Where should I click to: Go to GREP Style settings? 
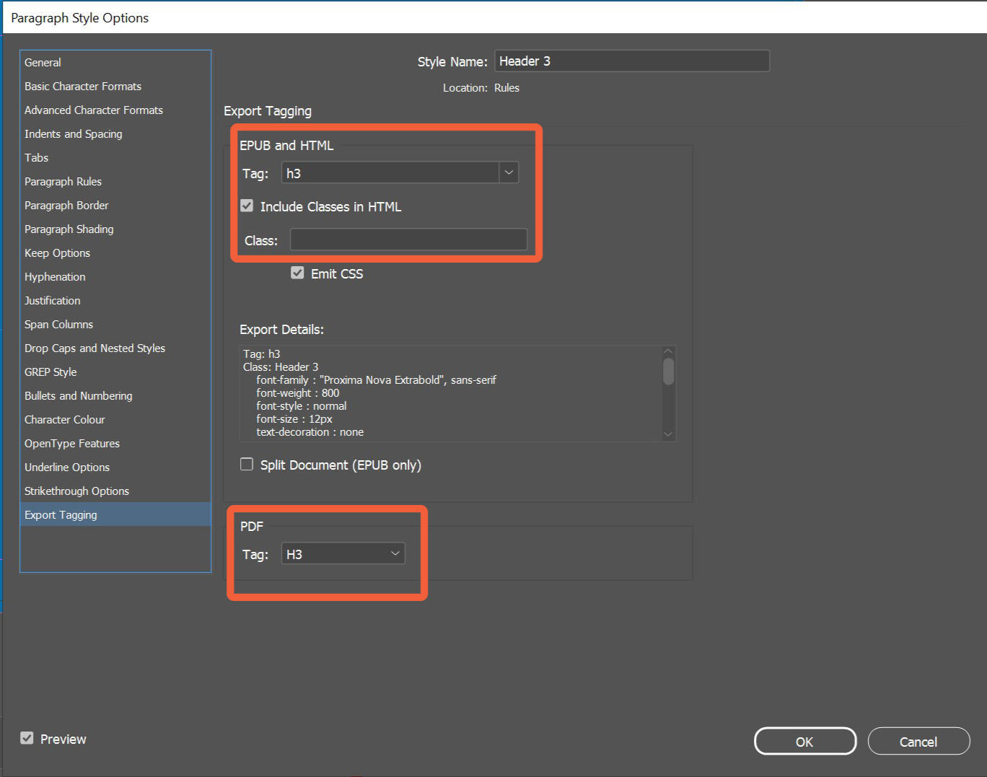point(51,372)
